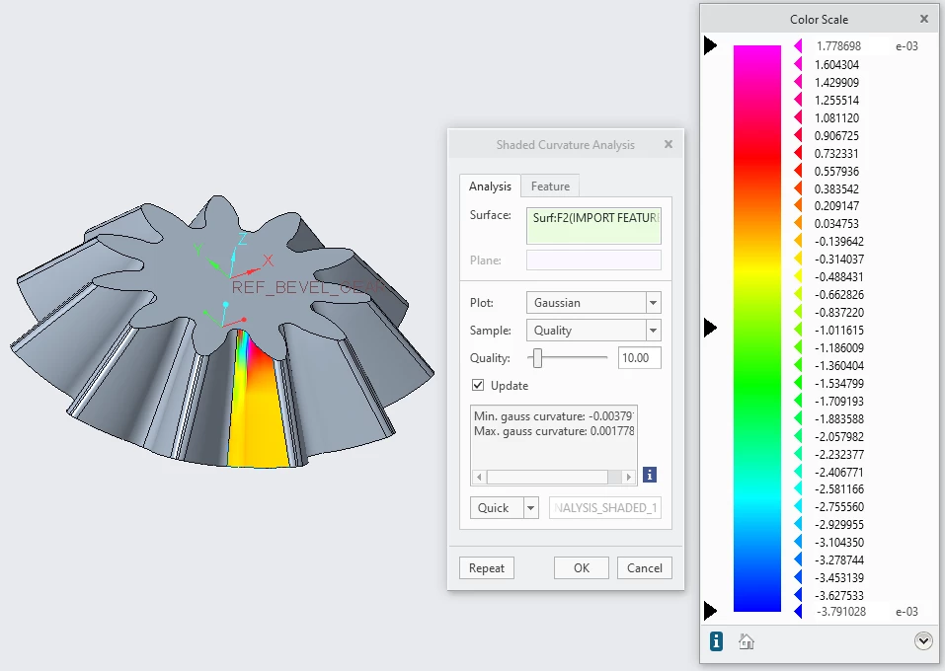
Task: Open the Quick analysis type dropdown
Action: (x=530, y=508)
